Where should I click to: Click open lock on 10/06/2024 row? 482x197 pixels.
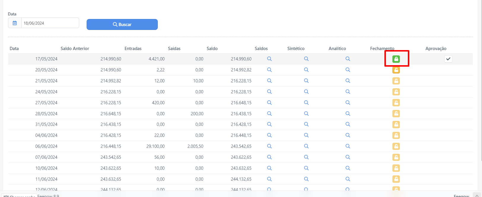coord(396,168)
